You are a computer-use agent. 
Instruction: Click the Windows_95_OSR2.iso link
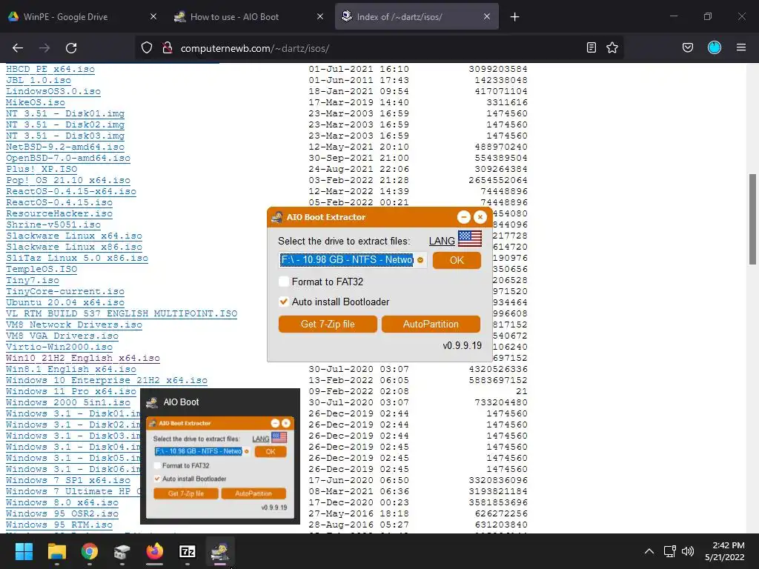tap(62, 514)
